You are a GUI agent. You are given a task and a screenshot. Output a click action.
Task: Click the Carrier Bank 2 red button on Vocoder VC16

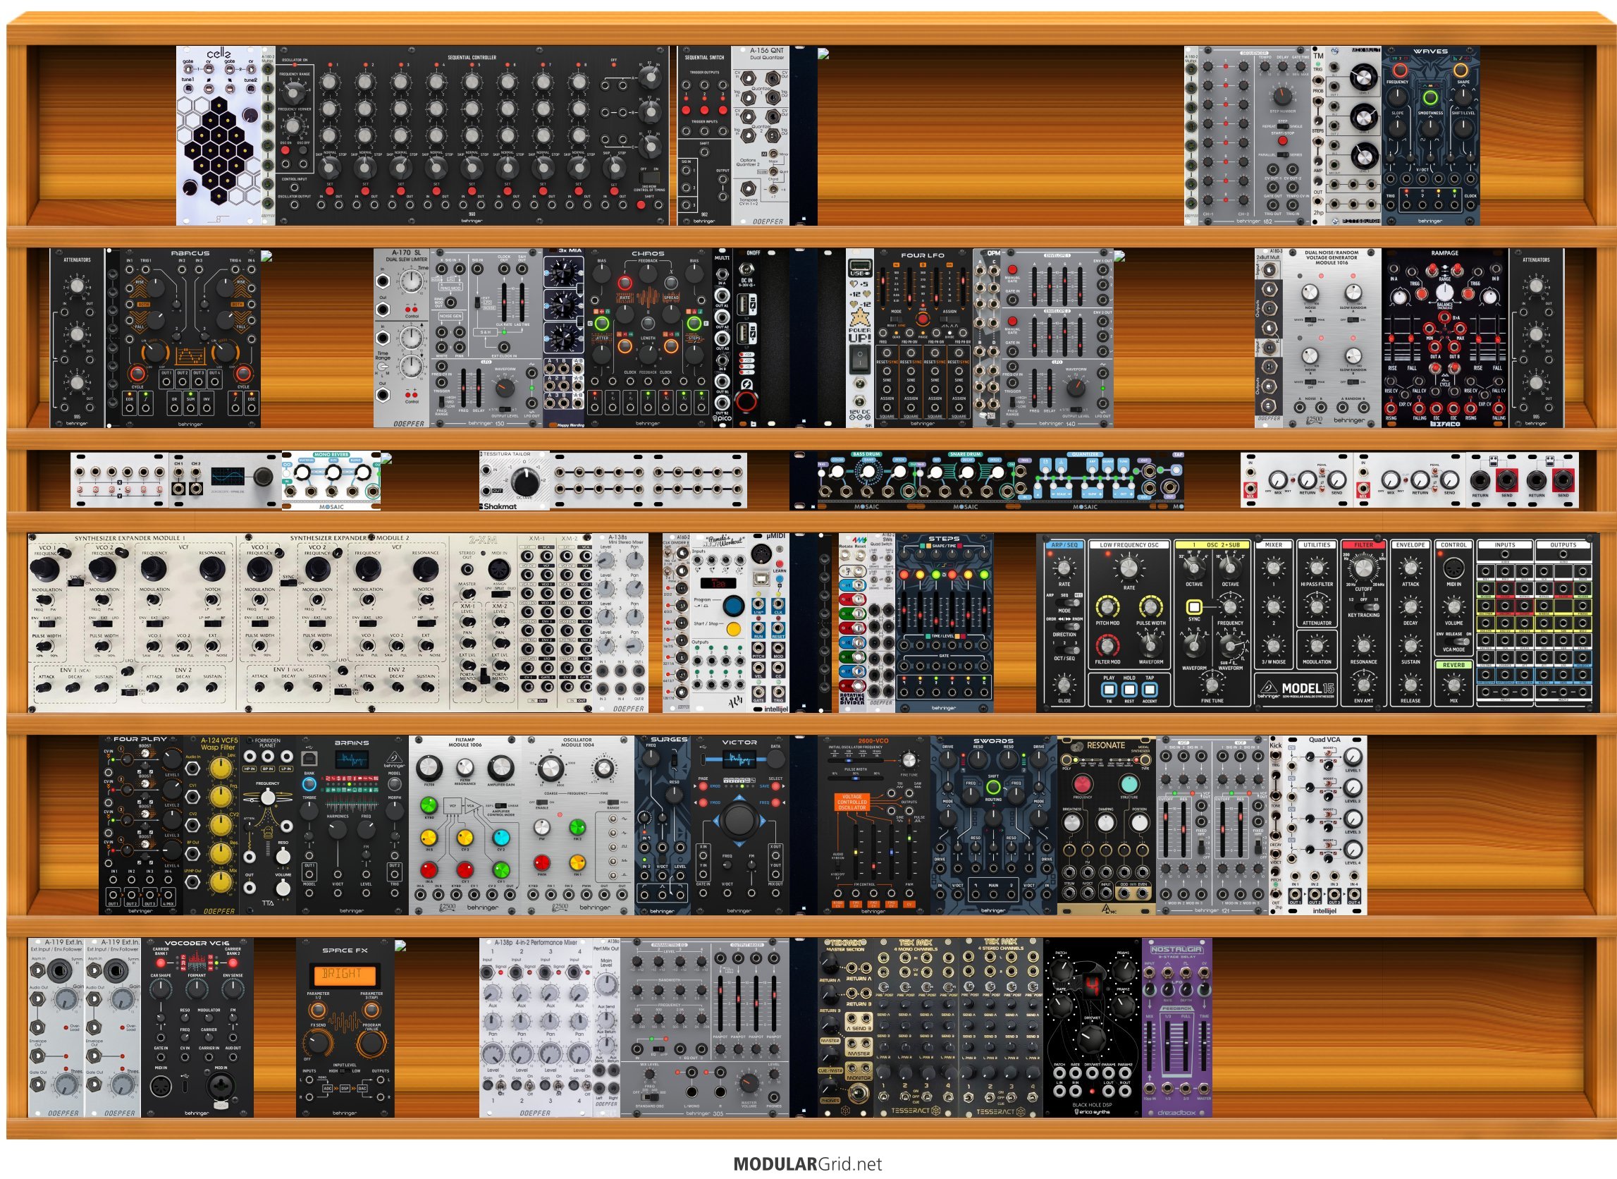pos(233,963)
